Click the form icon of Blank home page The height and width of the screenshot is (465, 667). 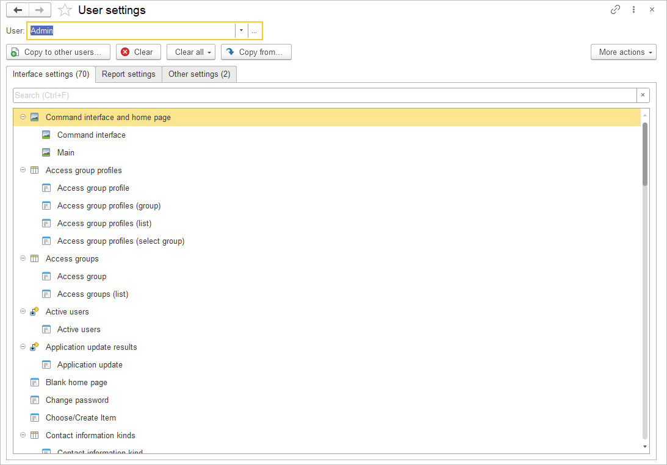click(x=35, y=383)
